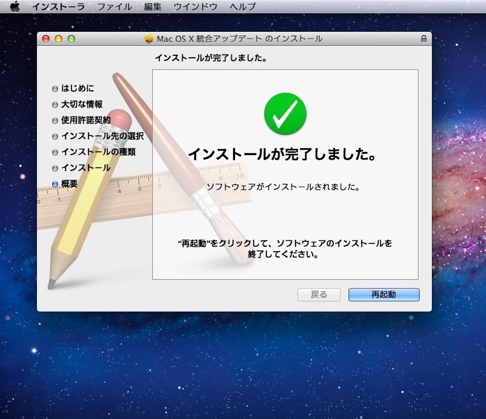486x419 pixels.
Task: Minimize the installer with yellow button
Action: pos(59,39)
